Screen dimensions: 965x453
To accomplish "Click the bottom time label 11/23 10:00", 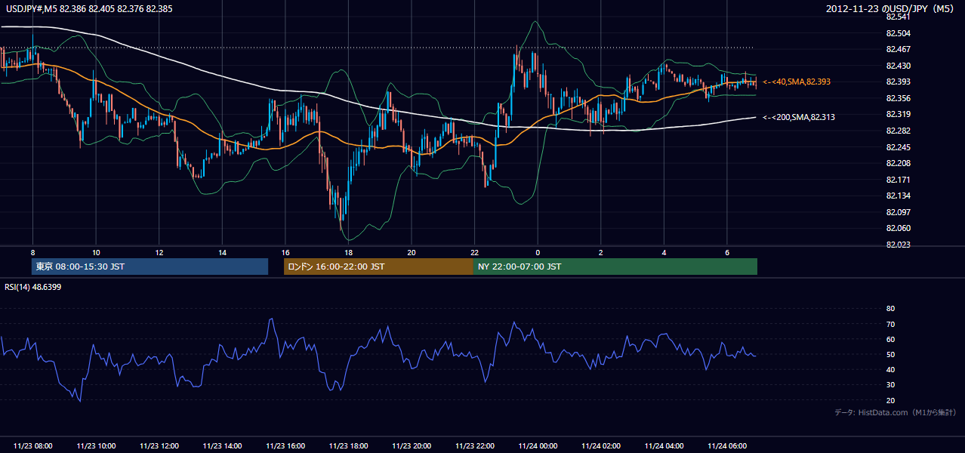I will (96, 446).
